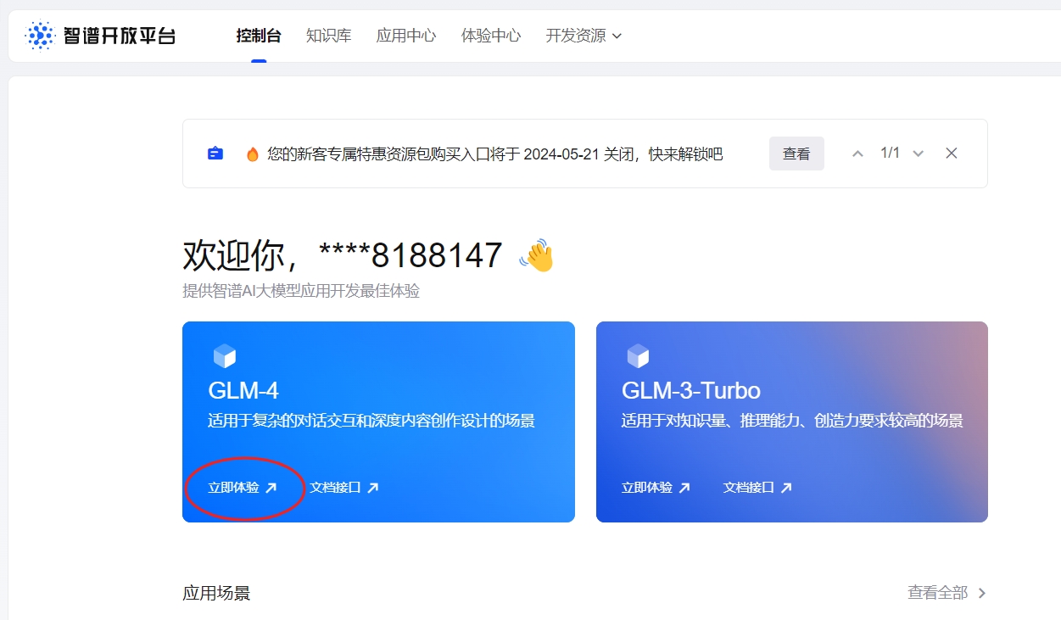Expand the 开发资源 dropdown menu
1061x620 pixels.
(584, 36)
